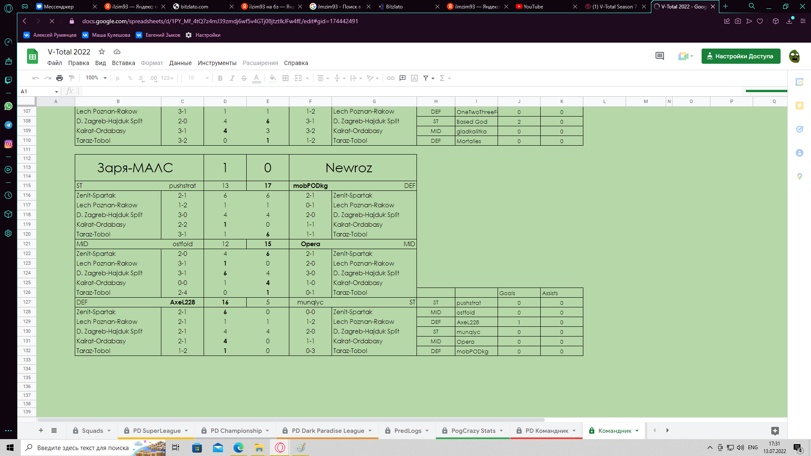The height and width of the screenshot is (456, 811).
Task: Open comment history icon
Action: pyautogui.click(x=659, y=56)
